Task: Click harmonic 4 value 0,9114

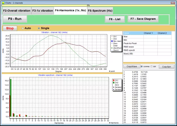Action: point(135,79)
